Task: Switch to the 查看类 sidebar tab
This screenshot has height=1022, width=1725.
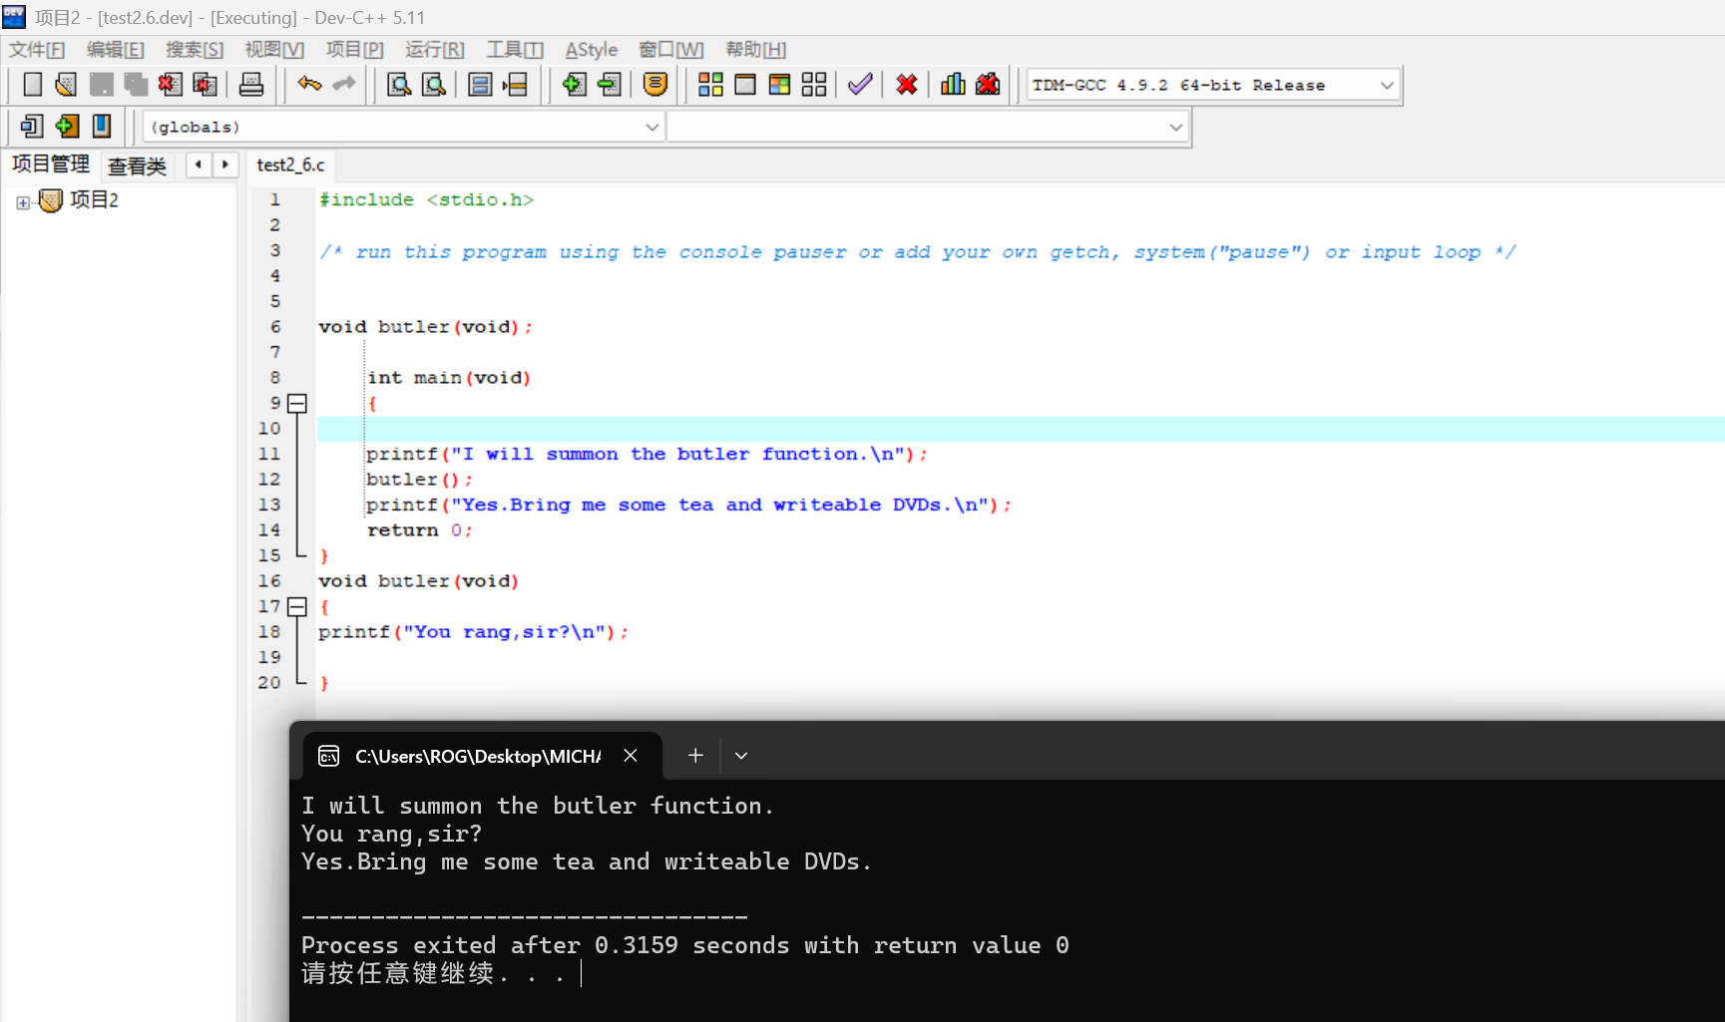Action: tap(138, 167)
